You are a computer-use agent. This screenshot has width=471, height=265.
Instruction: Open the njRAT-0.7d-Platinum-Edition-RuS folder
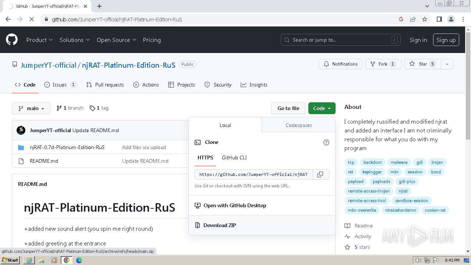coord(67,147)
